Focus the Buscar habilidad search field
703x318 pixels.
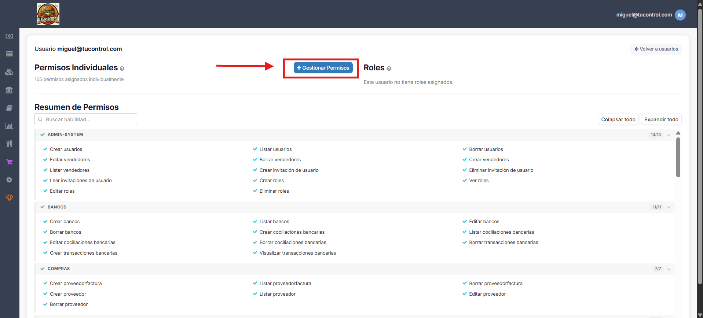[86, 119]
